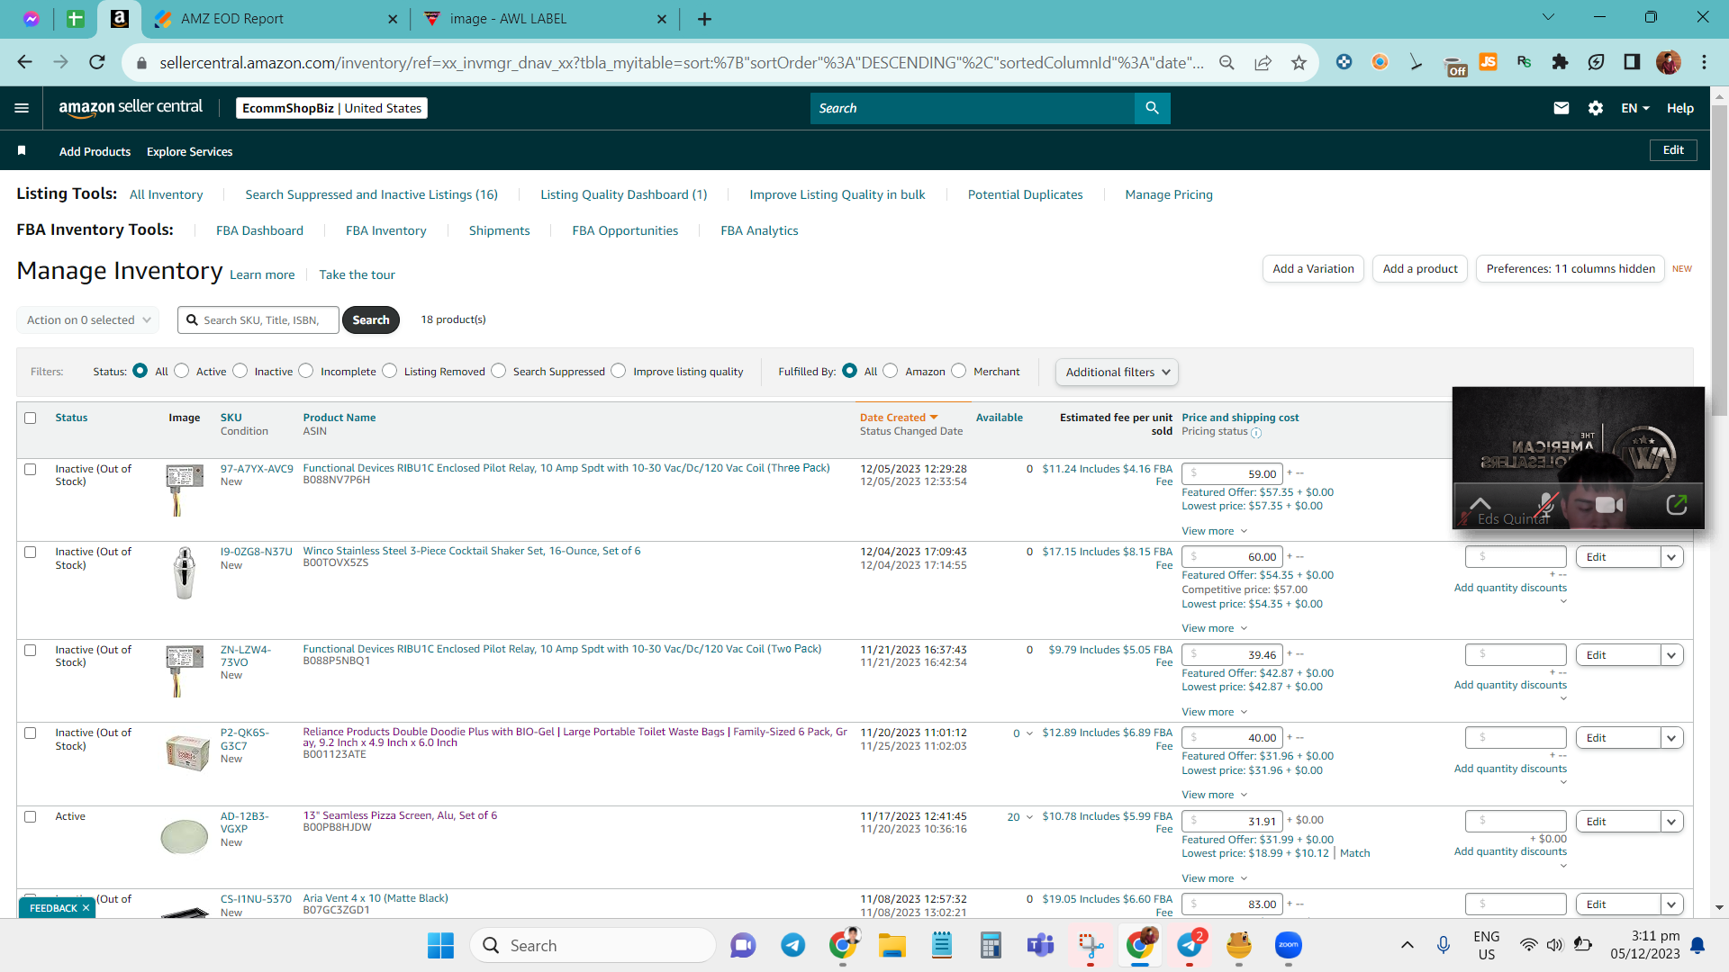
Task: Open Telegram from the taskbar
Action: point(792,945)
